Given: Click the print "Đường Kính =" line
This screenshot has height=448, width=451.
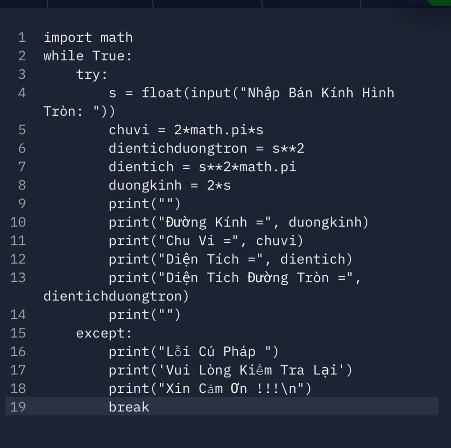Looking at the screenshot, I should [238, 222].
